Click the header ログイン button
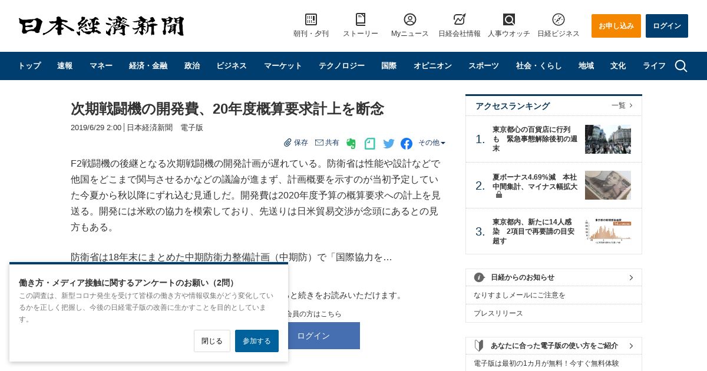Viewport: 707px width, 371px height. pos(667,26)
